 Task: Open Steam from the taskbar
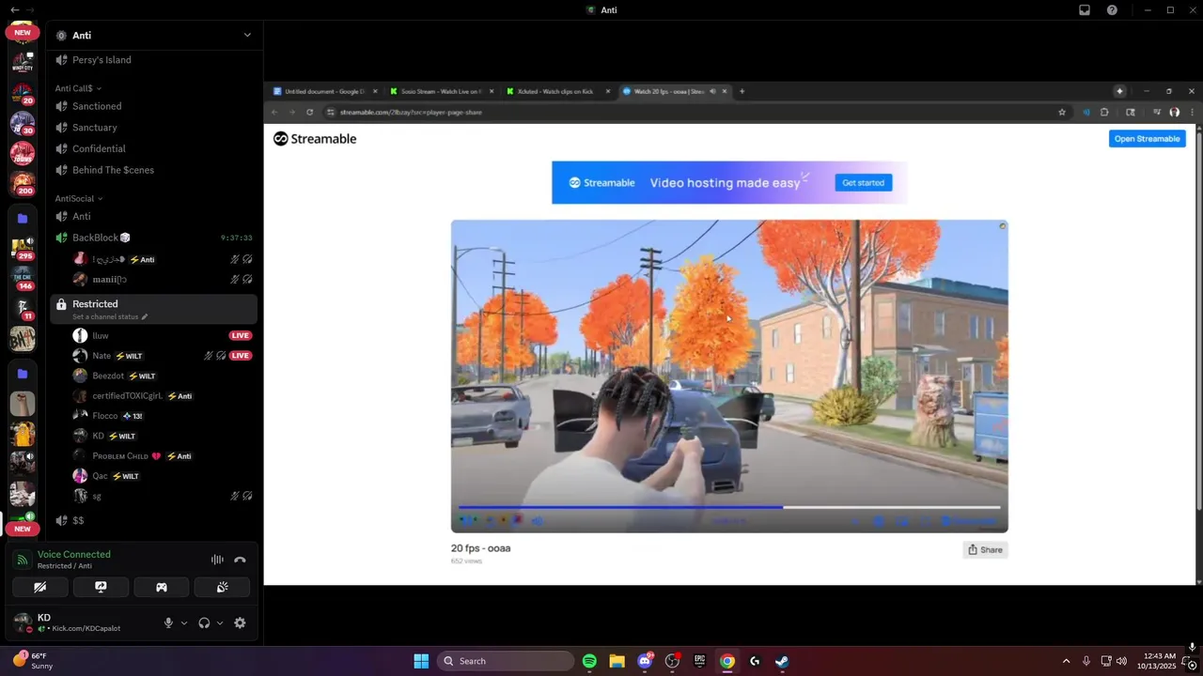click(782, 661)
